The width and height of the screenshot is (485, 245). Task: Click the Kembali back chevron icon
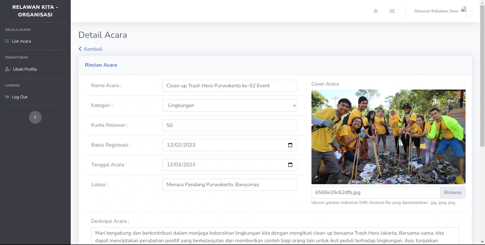(x=80, y=49)
